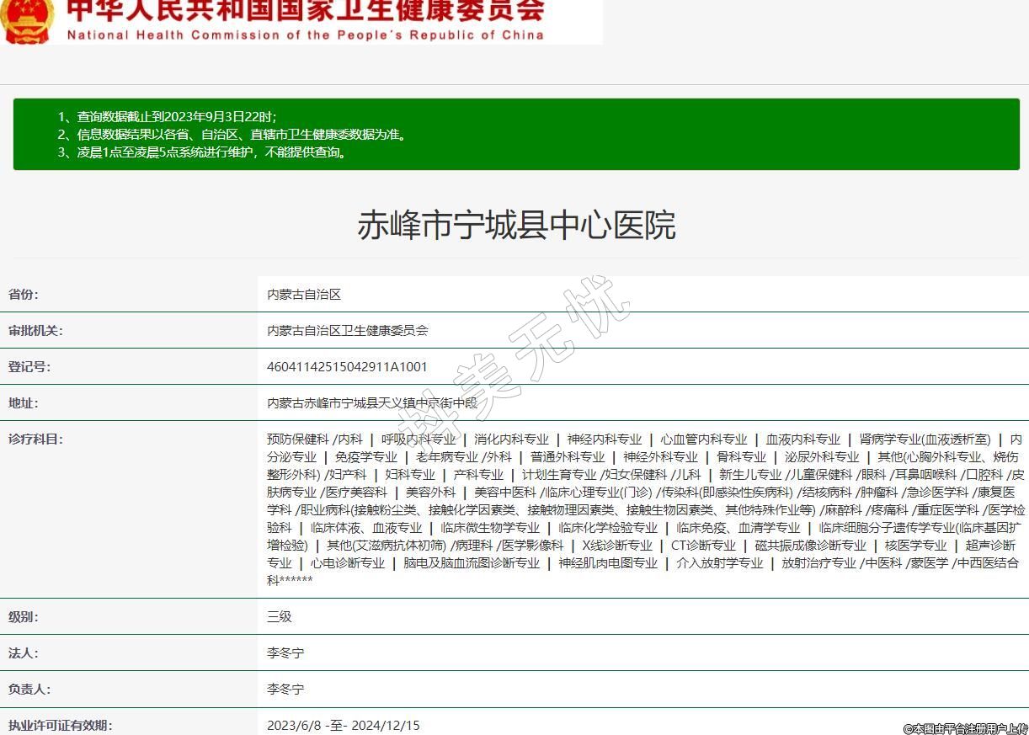Viewport: 1029px width, 735px height.
Task: Click 超声诊断 in the department list
Action: click(x=990, y=545)
